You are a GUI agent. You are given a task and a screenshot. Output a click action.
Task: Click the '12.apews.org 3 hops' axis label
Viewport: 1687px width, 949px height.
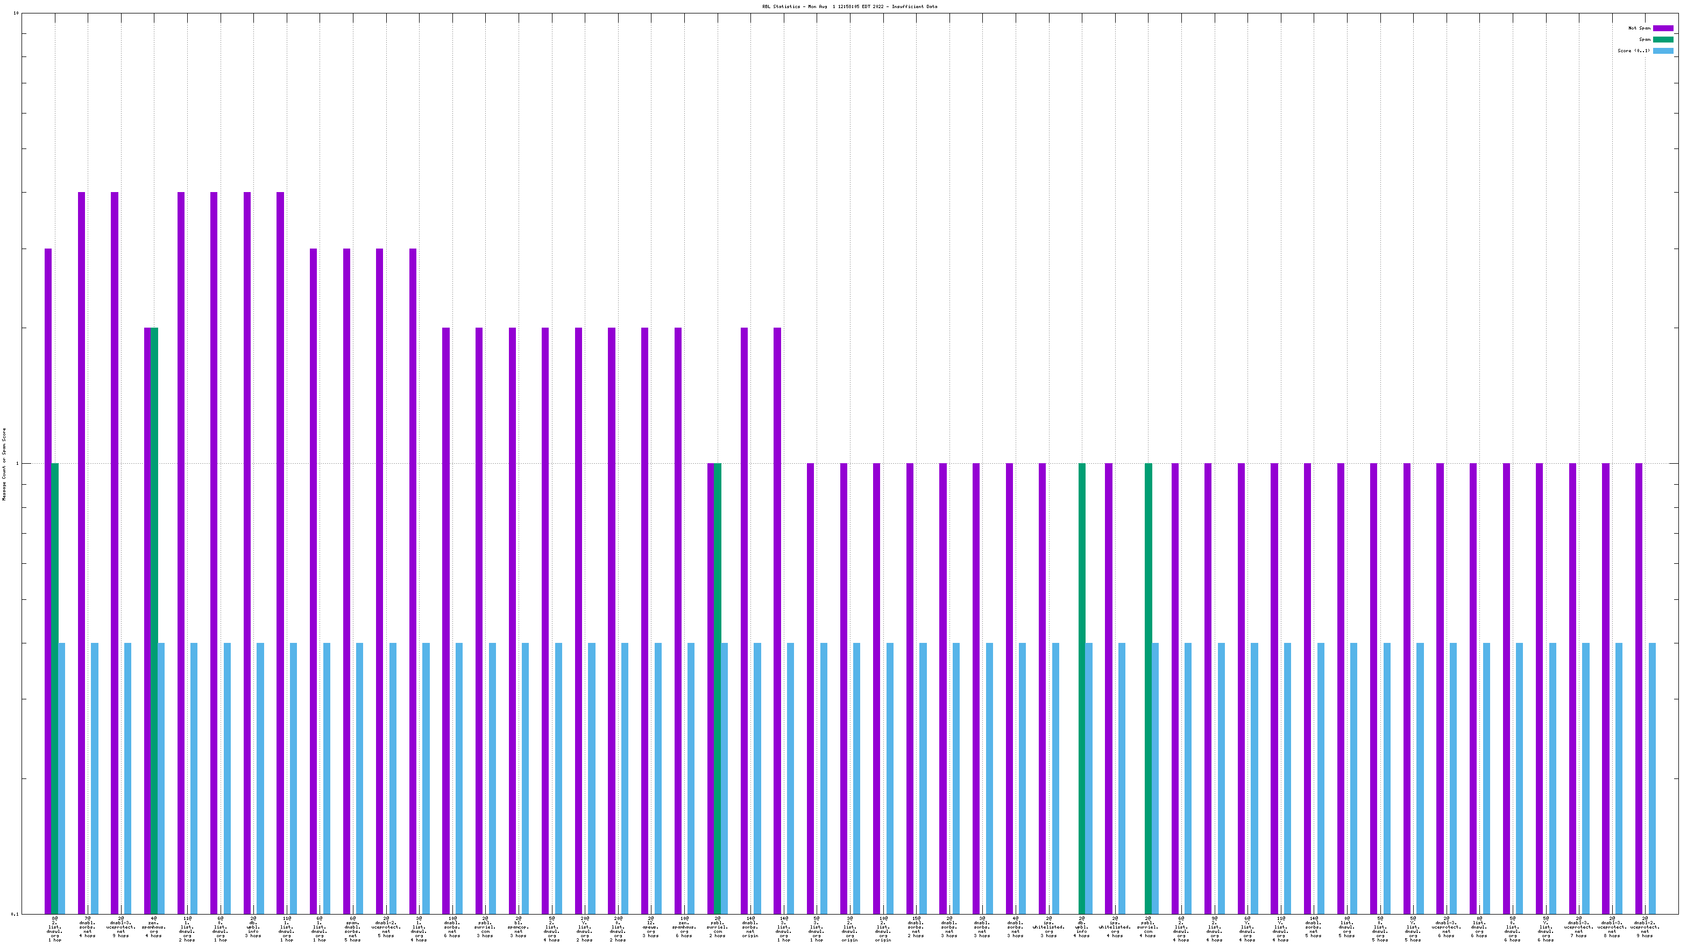pyautogui.click(x=650, y=927)
